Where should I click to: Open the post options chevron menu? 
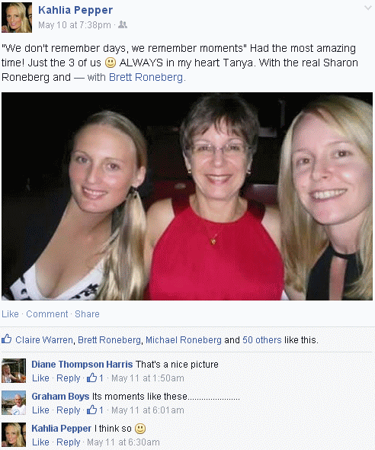click(368, 8)
